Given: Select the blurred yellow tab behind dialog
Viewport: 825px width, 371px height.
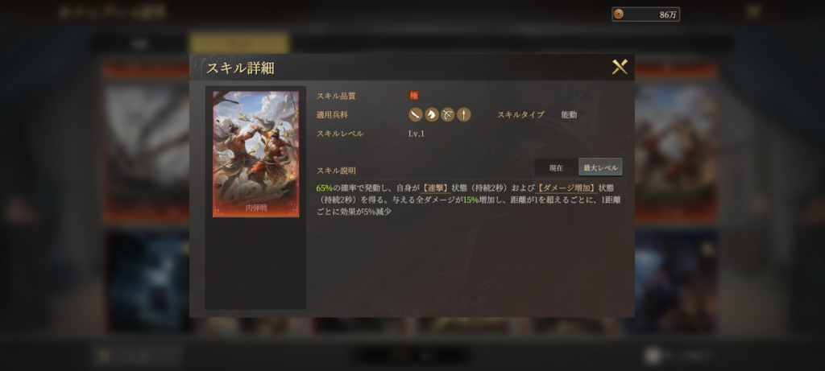Looking at the screenshot, I should tap(239, 43).
